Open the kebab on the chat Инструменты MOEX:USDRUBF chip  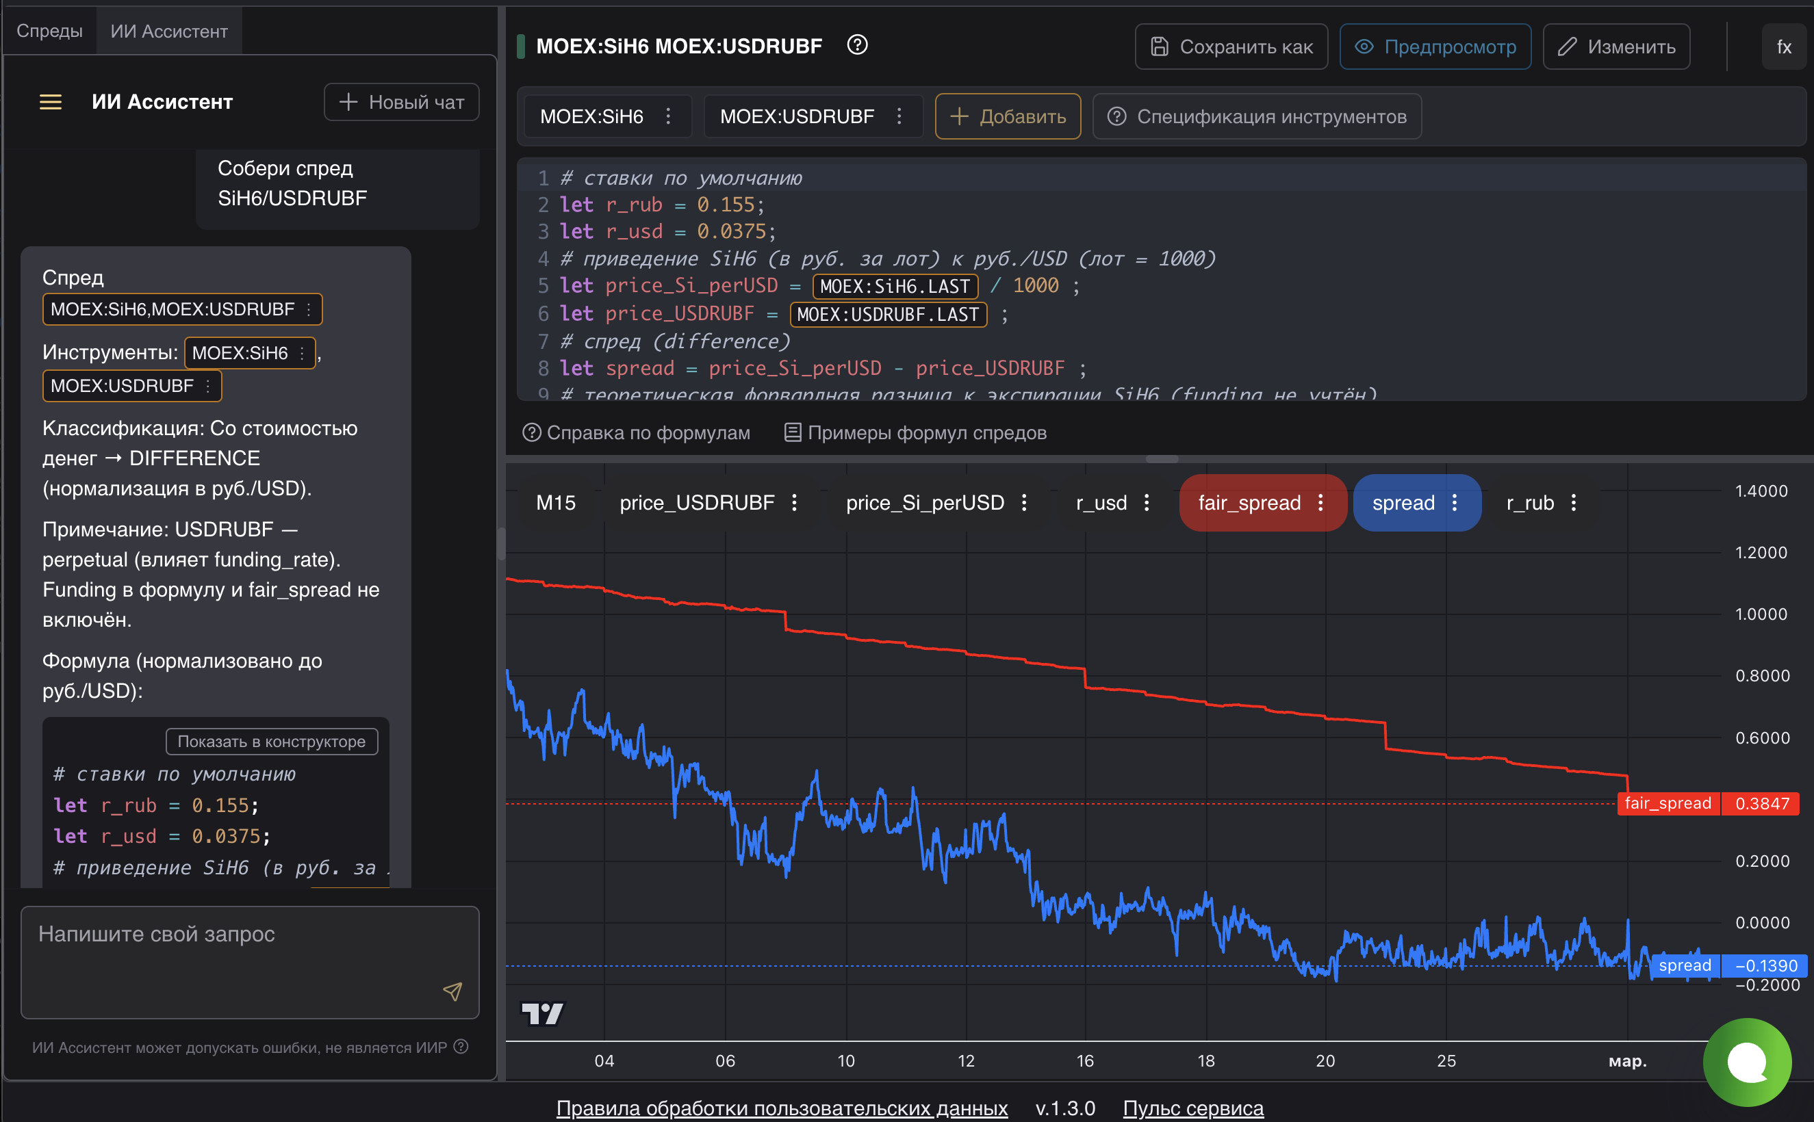208,386
